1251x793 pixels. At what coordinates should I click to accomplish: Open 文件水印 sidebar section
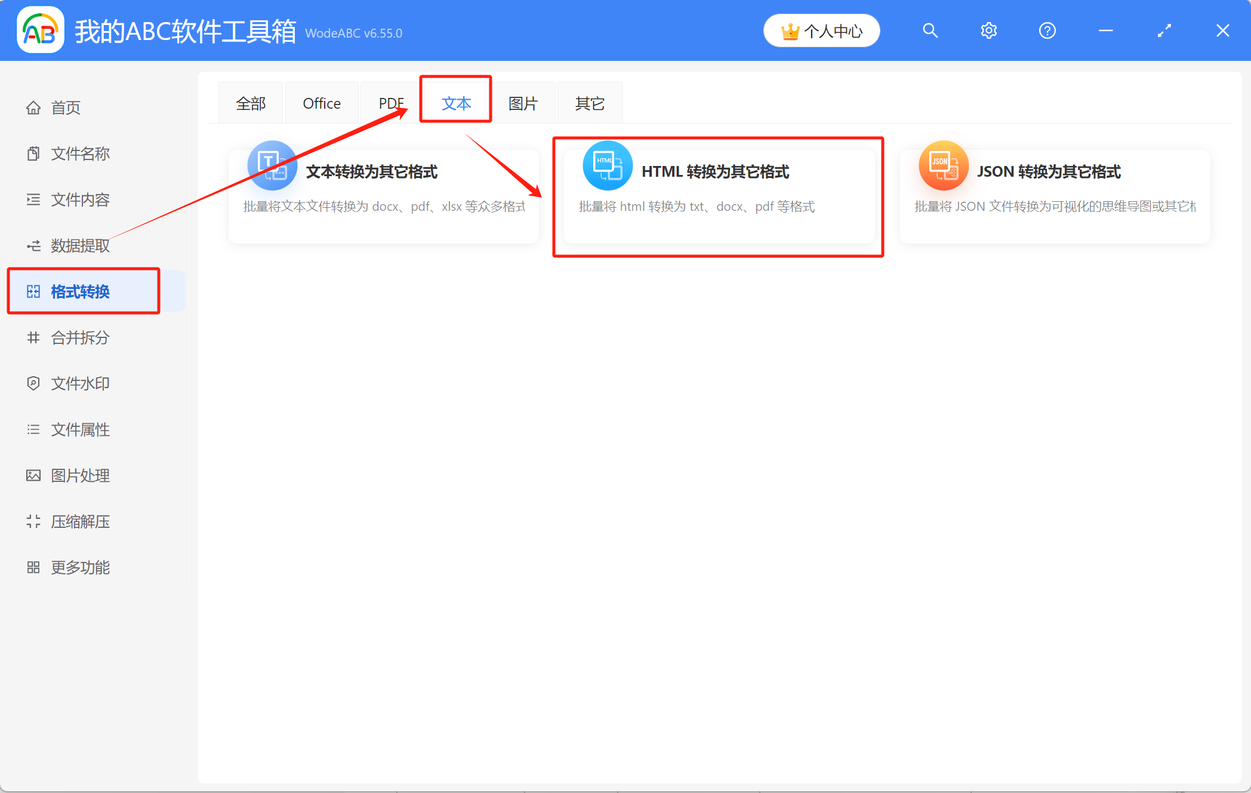[x=80, y=383]
